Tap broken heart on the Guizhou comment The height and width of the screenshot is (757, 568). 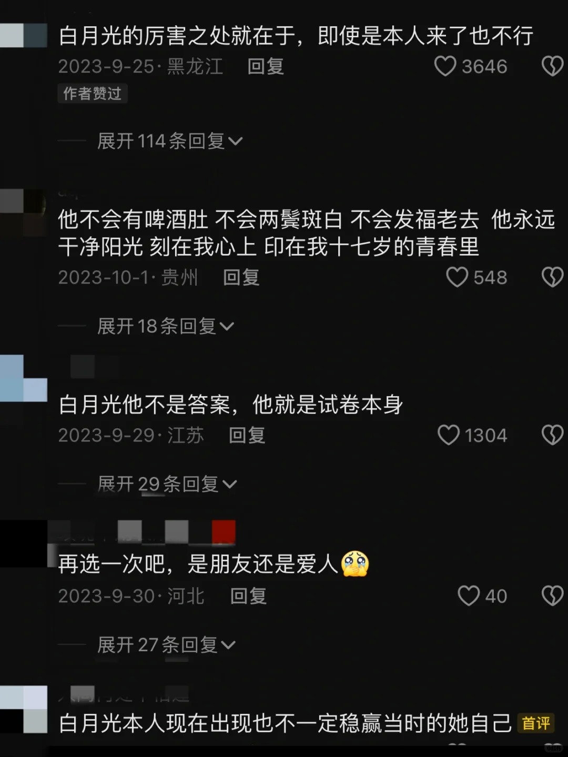552,277
